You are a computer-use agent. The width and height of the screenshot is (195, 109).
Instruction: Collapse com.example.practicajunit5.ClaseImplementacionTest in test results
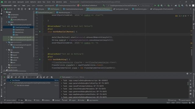click(10, 83)
